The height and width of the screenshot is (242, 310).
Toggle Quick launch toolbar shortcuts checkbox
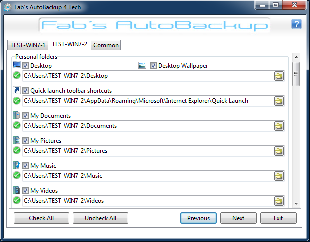[25, 91]
